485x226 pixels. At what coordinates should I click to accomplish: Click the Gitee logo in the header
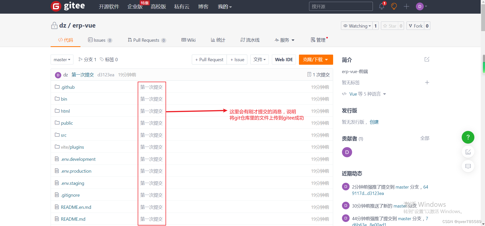(x=68, y=6)
